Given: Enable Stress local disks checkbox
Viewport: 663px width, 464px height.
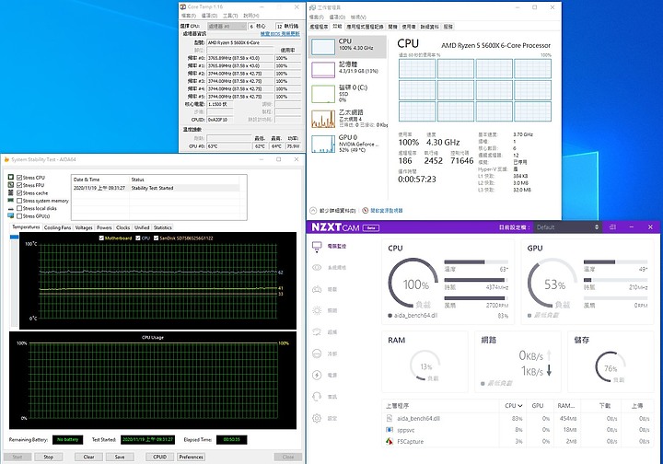Looking at the screenshot, I should pos(19,208).
